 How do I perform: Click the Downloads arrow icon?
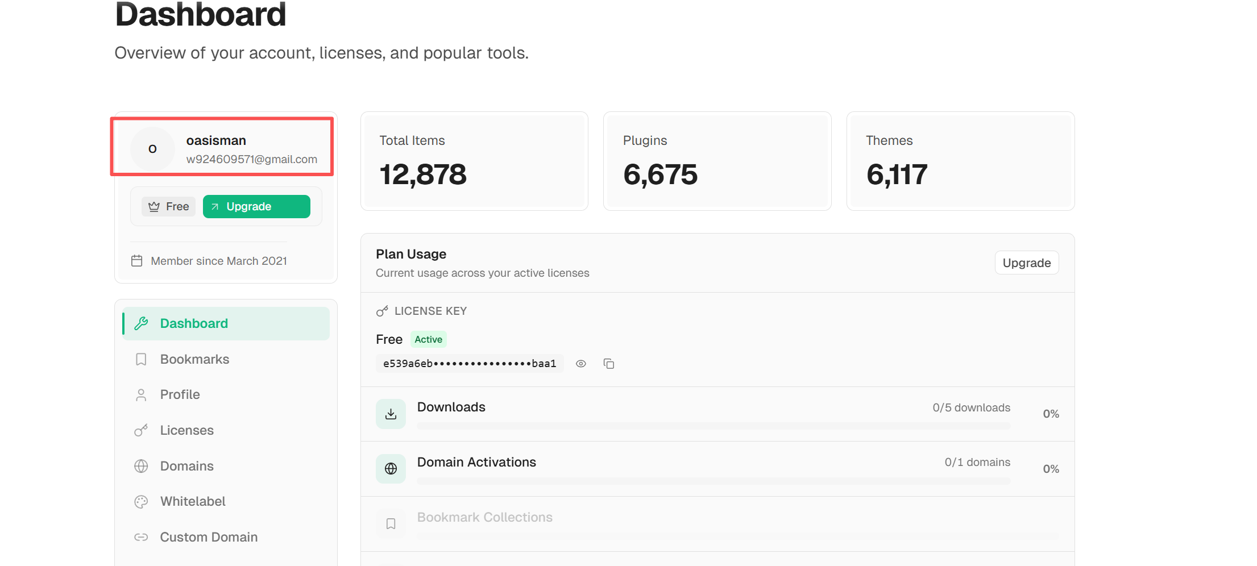pyautogui.click(x=391, y=414)
